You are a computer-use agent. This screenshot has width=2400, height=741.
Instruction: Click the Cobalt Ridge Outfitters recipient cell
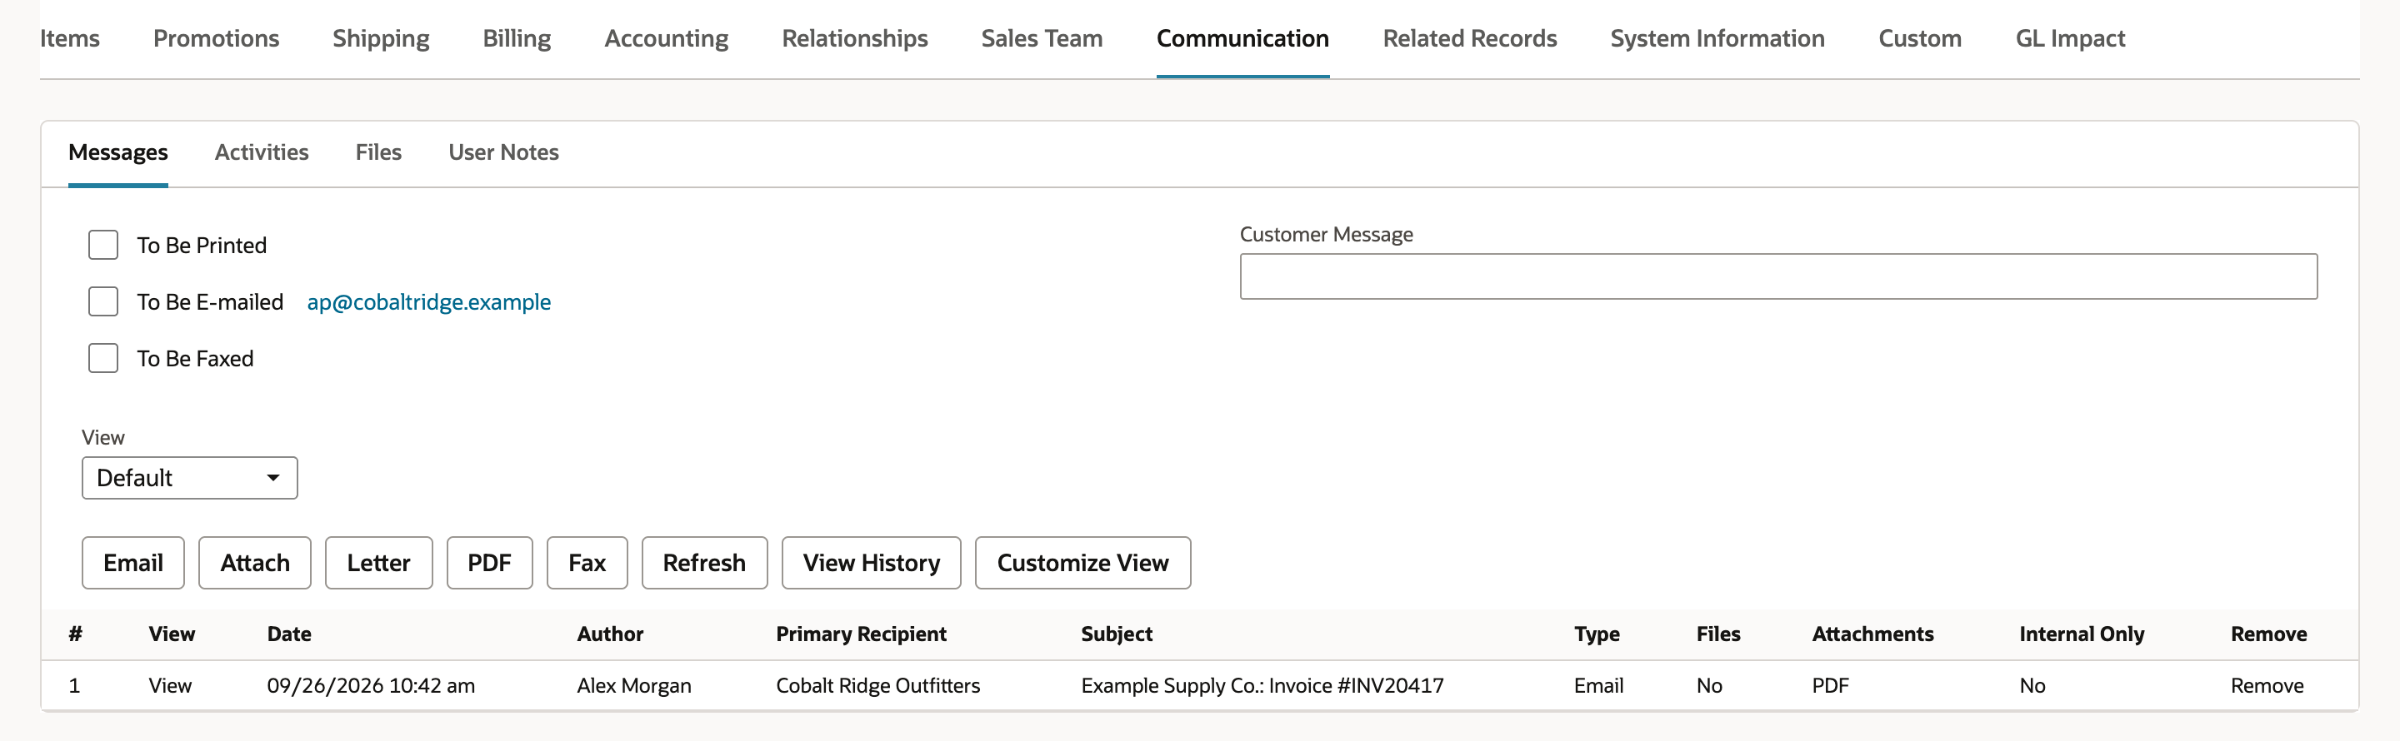[x=877, y=685]
